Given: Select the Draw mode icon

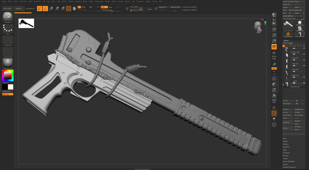Looking at the screenshot, I should click(45, 8).
